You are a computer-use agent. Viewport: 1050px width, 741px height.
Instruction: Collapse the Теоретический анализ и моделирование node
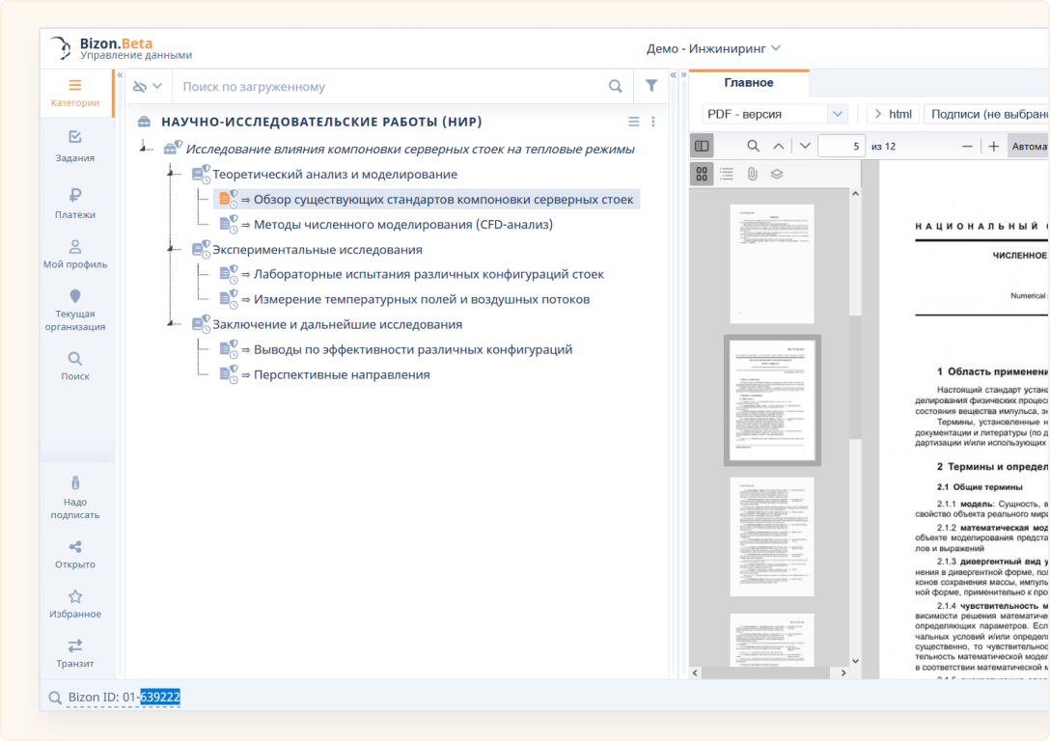click(x=170, y=175)
